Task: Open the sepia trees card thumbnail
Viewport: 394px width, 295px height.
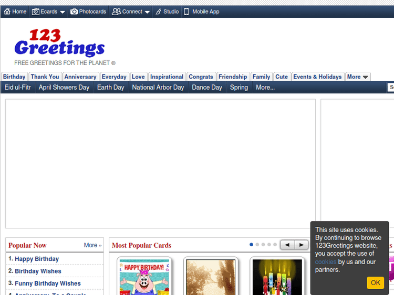Action: tap(211, 276)
